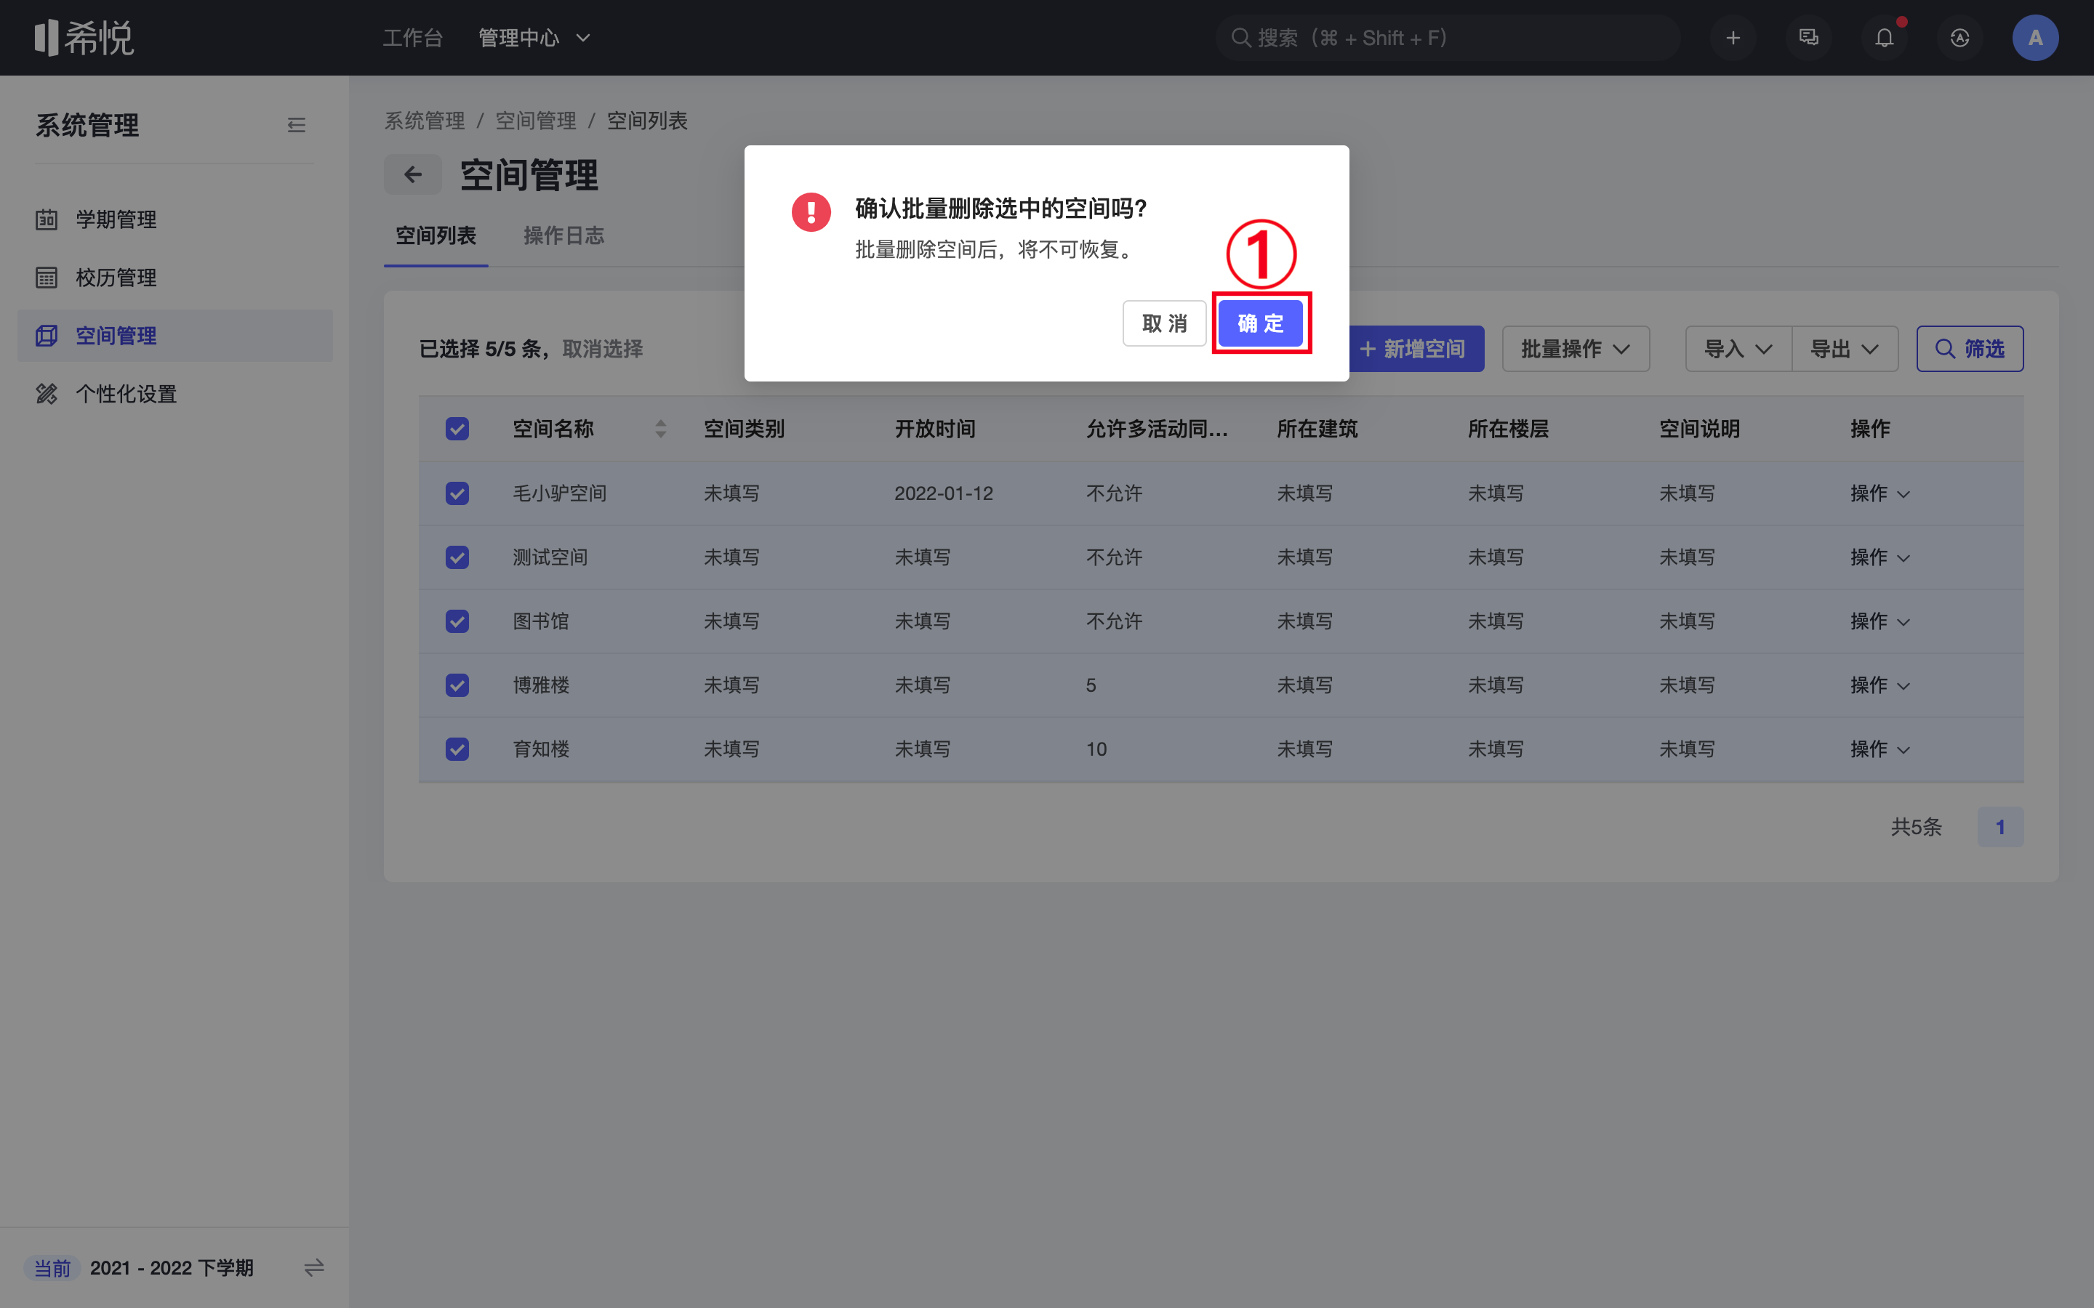Screen dimensions: 2094x1308
Task: Click the 筛选 filter button
Action: 1970,349
